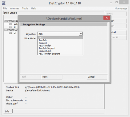The image size is (130, 117).
Task: Open the Volumes menu
Action: point(14,8)
